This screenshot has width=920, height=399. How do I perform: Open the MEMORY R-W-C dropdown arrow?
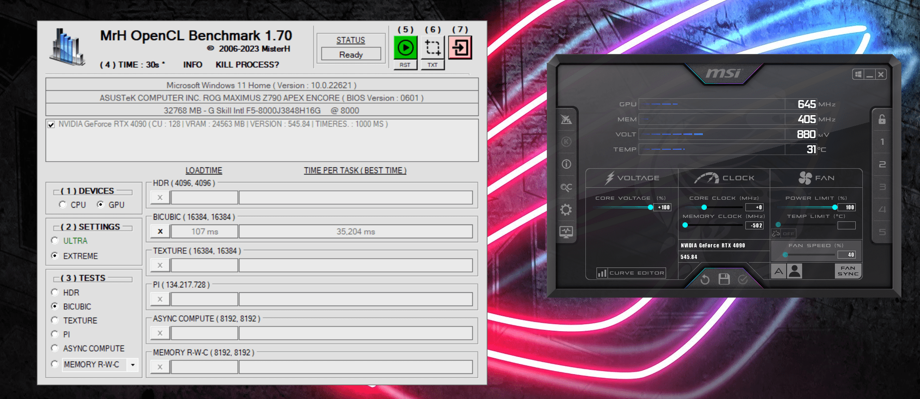133,364
